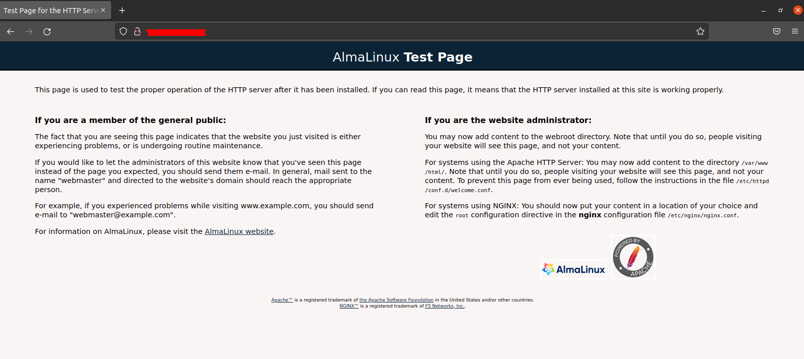The width and height of the screenshot is (804, 359).
Task: Click the forward navigation arrow
Action: (29, 31)
